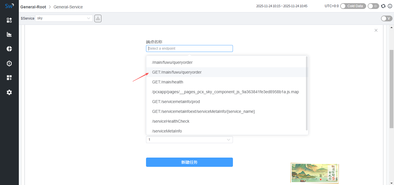The height and width of the screenshot is (185, 394).
Task: Click the refresh icon in the top bar
Action: coord(383,6)
